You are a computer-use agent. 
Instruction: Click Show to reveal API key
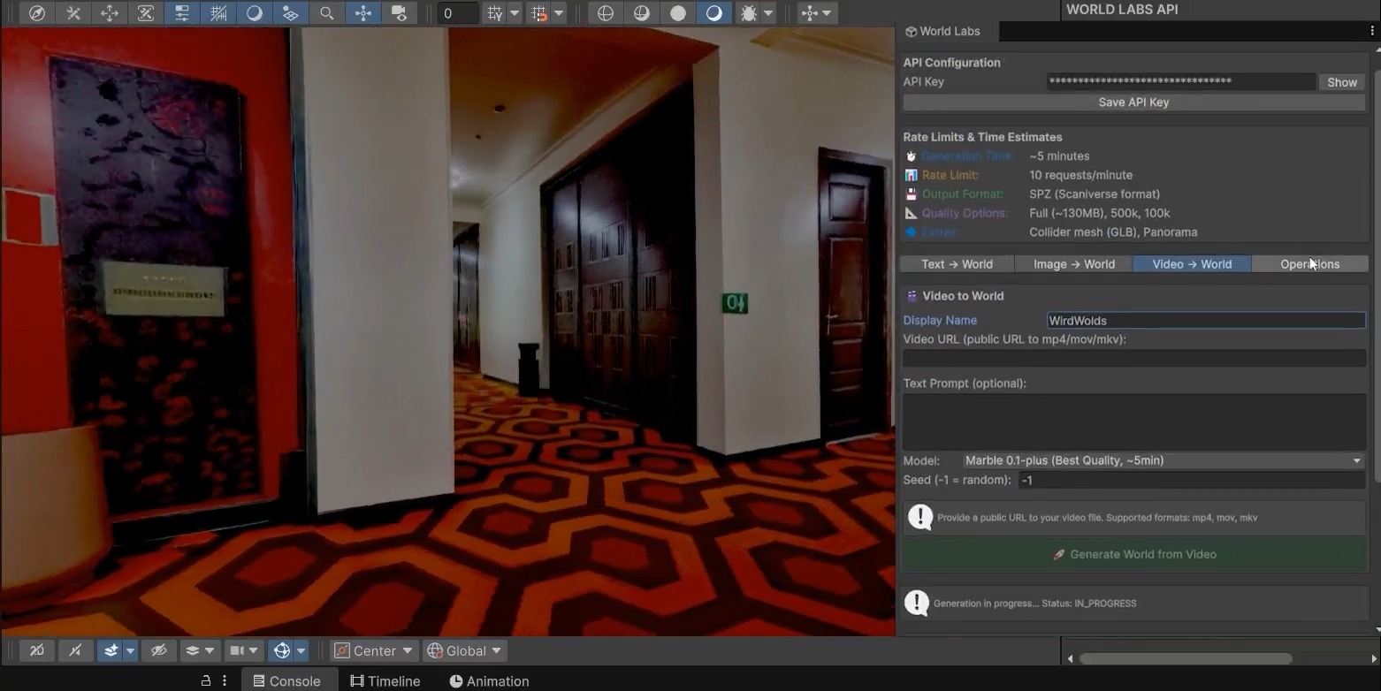click(1342, 82)
